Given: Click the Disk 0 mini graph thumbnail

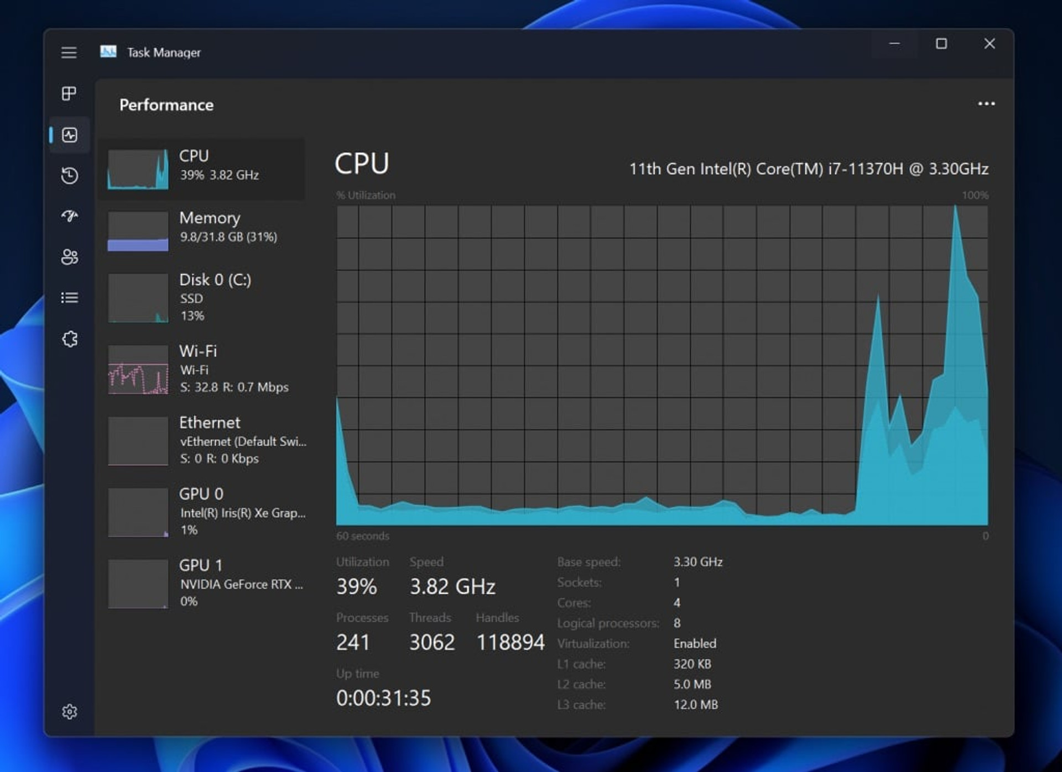Looking at the screenshot, I should pyautogui.click(x=138, y=298).
